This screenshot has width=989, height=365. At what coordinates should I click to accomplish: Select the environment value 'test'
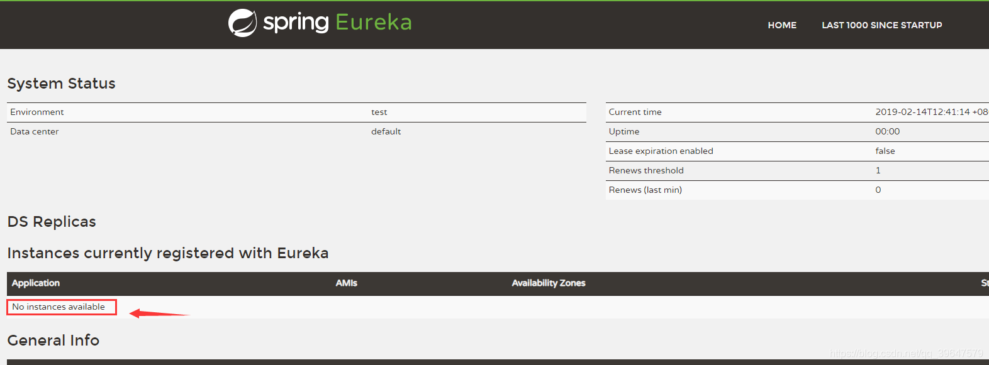[379, 112]
